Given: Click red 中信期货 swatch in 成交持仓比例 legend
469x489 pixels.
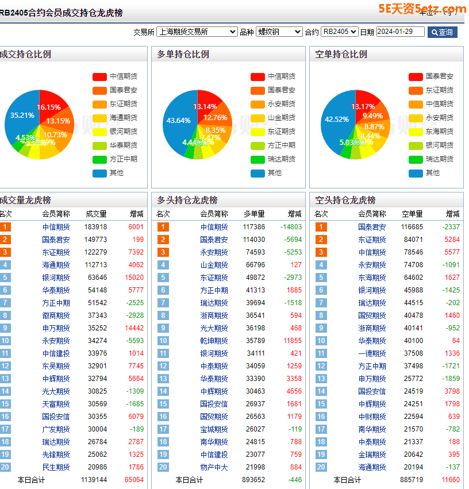Looking at the screenshot, I should (100, 76).
